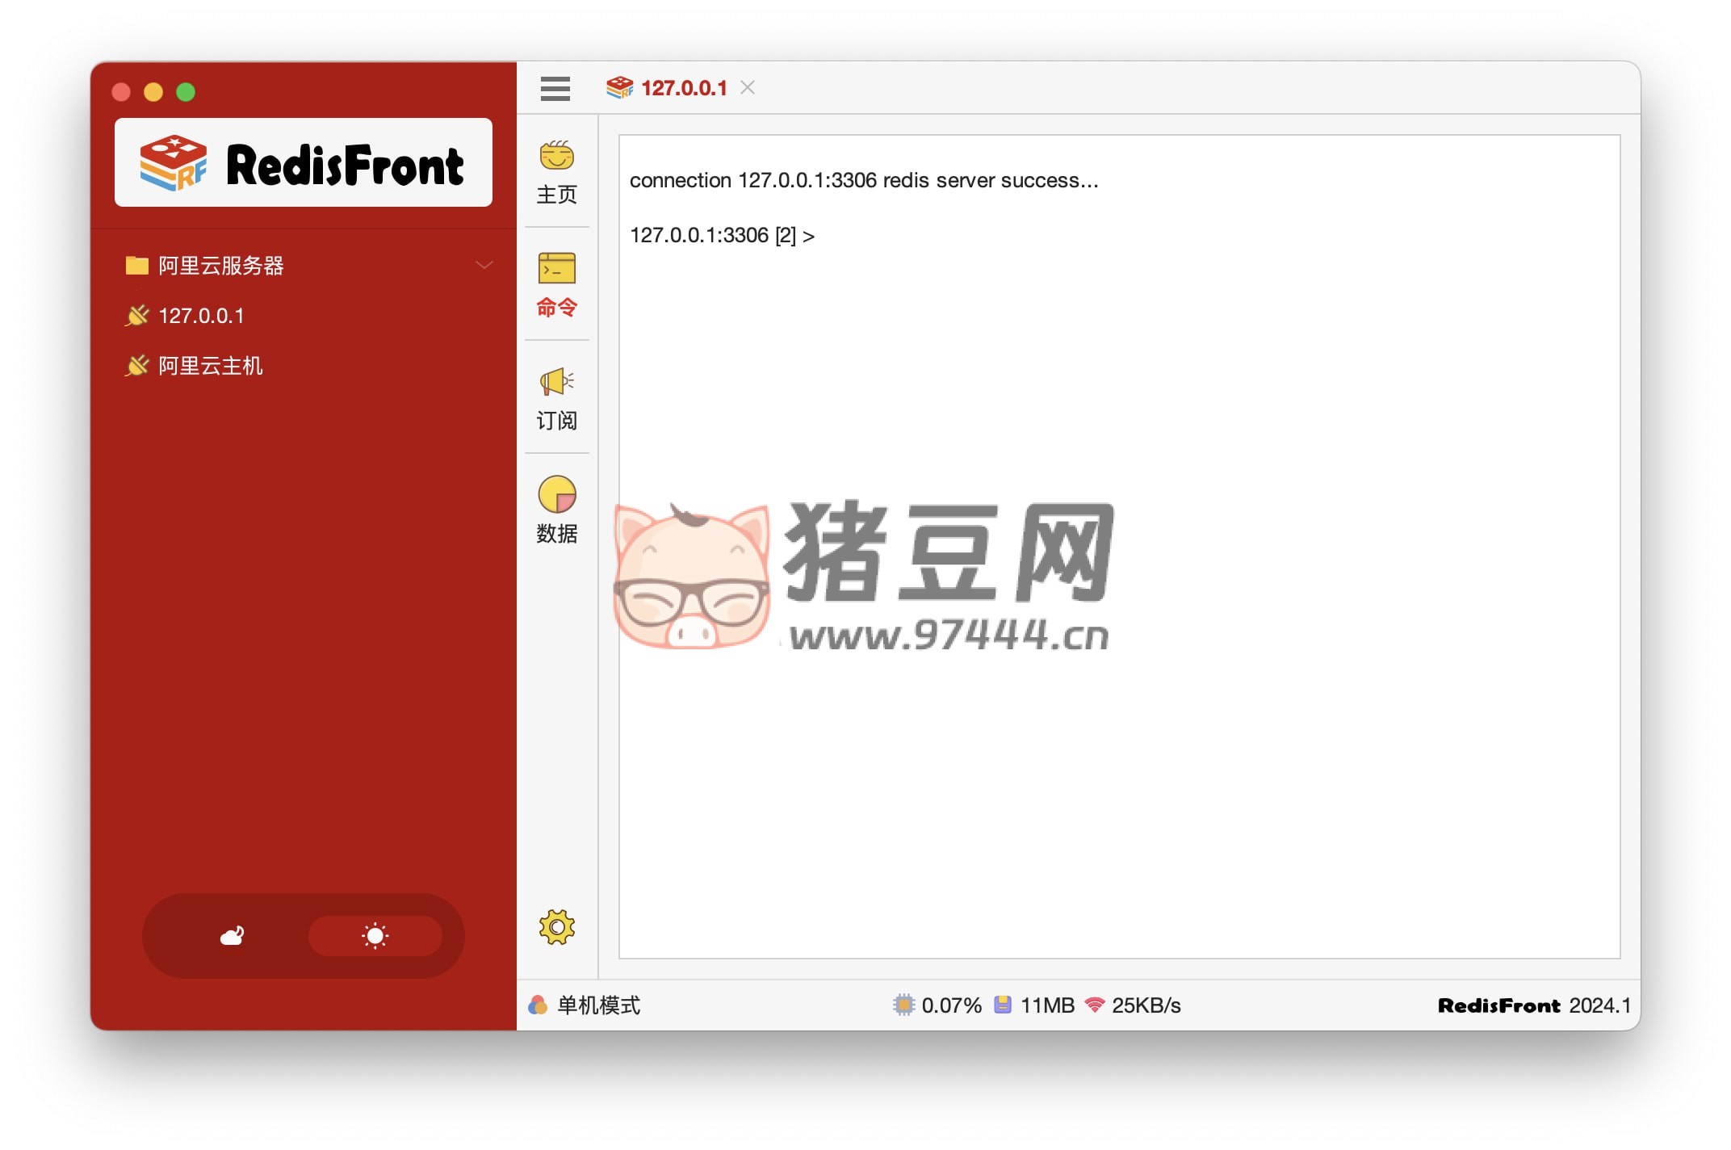Open the 命令 command terminal panel
The width and height of the screenshot is (1731, 1150).
[x=556, y=285]
